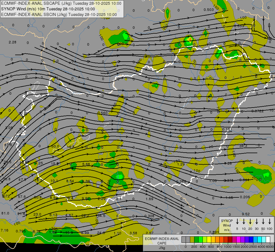Click the map value 57.6
Screen dimensions: 275x252
tap(22, 197)
